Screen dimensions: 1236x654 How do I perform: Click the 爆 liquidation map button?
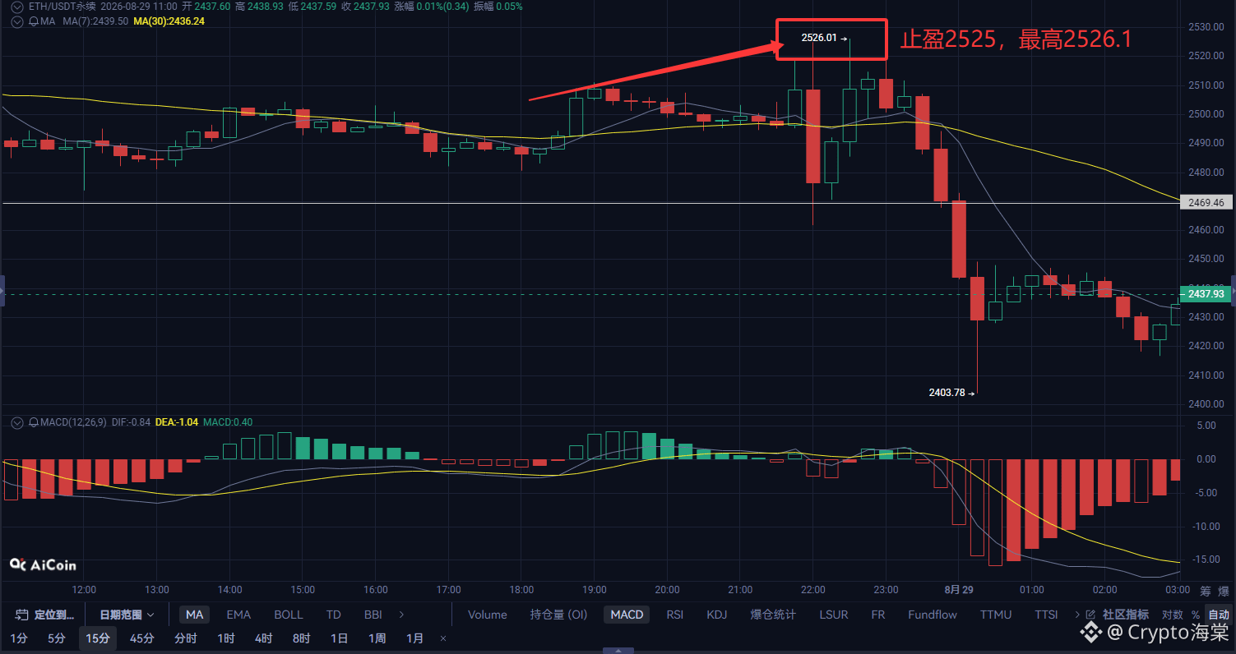(1224, 590)
